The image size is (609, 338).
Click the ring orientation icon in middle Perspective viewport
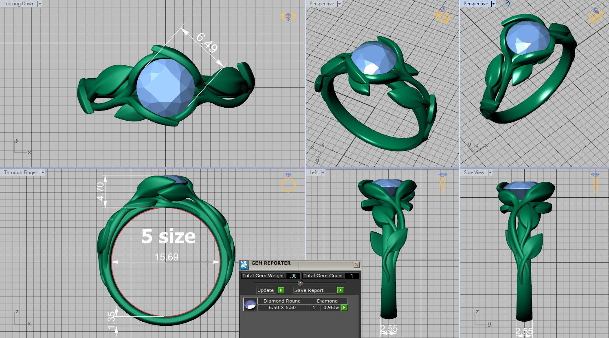click(x=442, y=15)
